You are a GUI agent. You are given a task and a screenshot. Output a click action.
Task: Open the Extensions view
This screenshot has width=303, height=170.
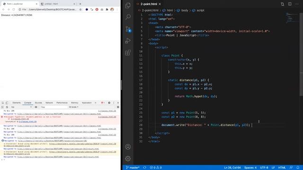(128, 52)
